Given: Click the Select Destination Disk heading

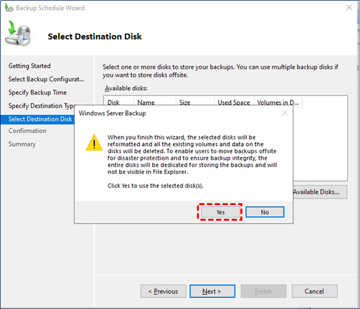Looking at the screenshot, I should [x=95, y=36].
